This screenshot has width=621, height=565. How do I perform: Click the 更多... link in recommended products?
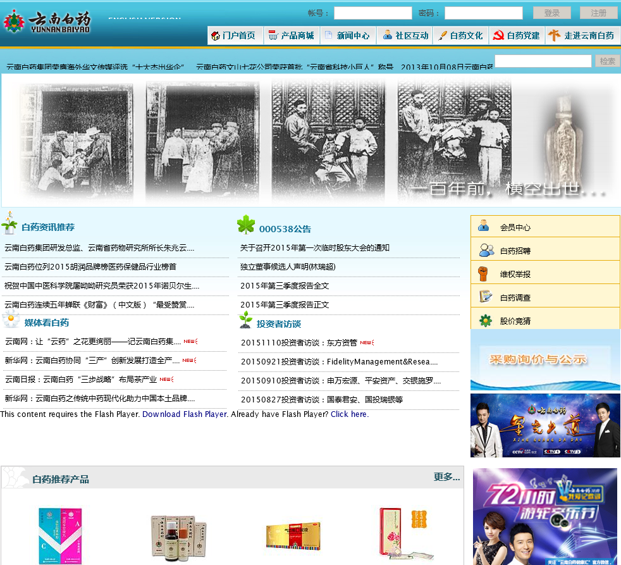446,476
